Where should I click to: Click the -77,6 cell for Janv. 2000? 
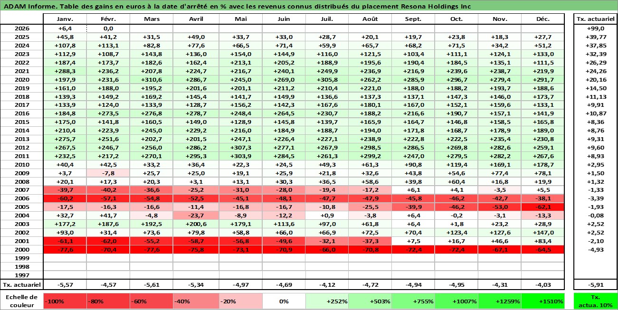point(65,249)
